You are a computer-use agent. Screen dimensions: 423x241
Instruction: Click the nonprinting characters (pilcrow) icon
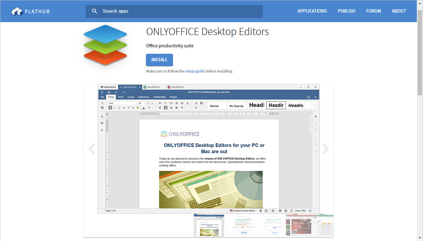182,108
